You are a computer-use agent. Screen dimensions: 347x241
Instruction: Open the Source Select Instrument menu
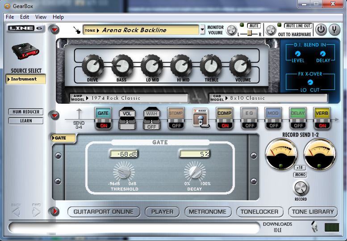pos(26,79)
